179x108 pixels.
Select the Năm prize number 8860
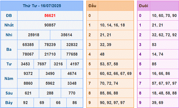point(28,83)
